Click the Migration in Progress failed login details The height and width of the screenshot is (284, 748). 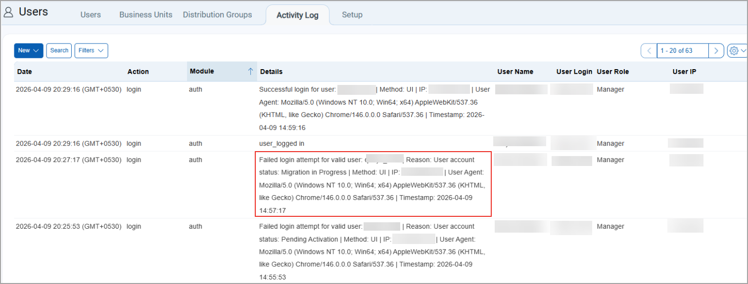tap(373, 185)
